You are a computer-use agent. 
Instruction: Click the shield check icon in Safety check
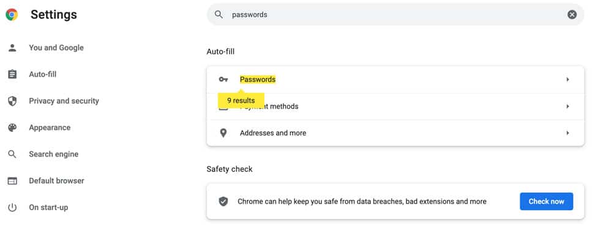click(x=223, y=202)
